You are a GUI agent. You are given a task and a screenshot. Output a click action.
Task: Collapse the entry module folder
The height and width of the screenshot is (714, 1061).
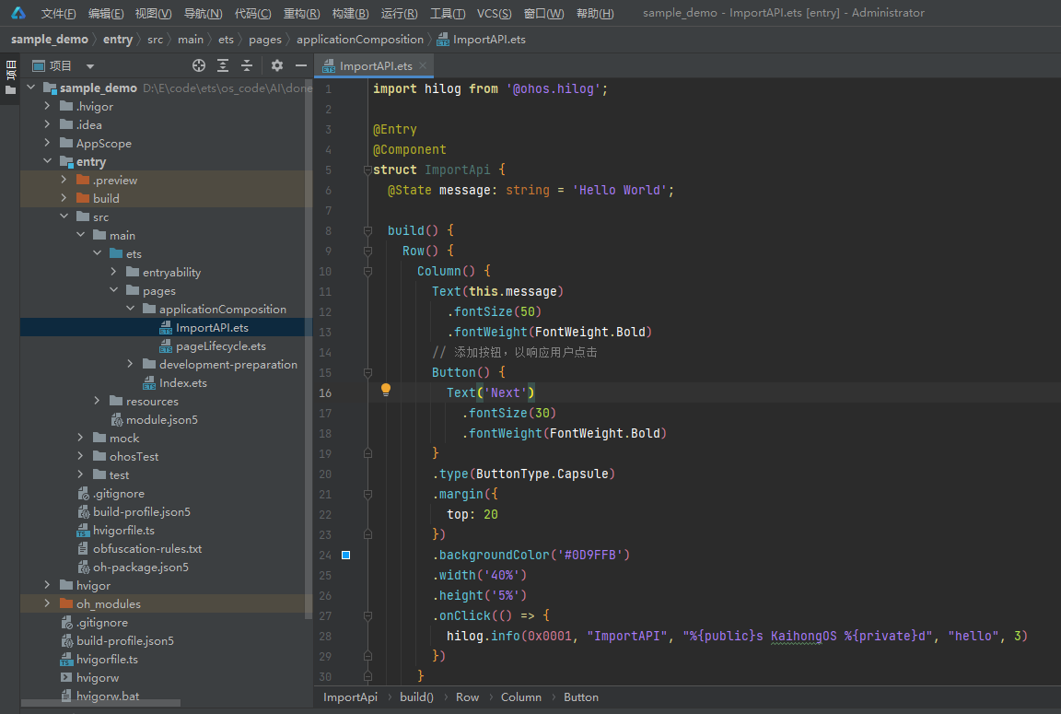pos(47,161)
